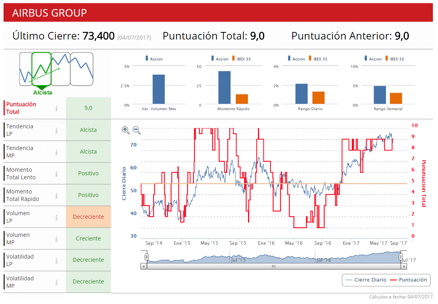Image resolution: width=438 pixels, height=304 pixels.
Task: Click the 9,0 Puntuación Total value cell
Action: (88, 108)
